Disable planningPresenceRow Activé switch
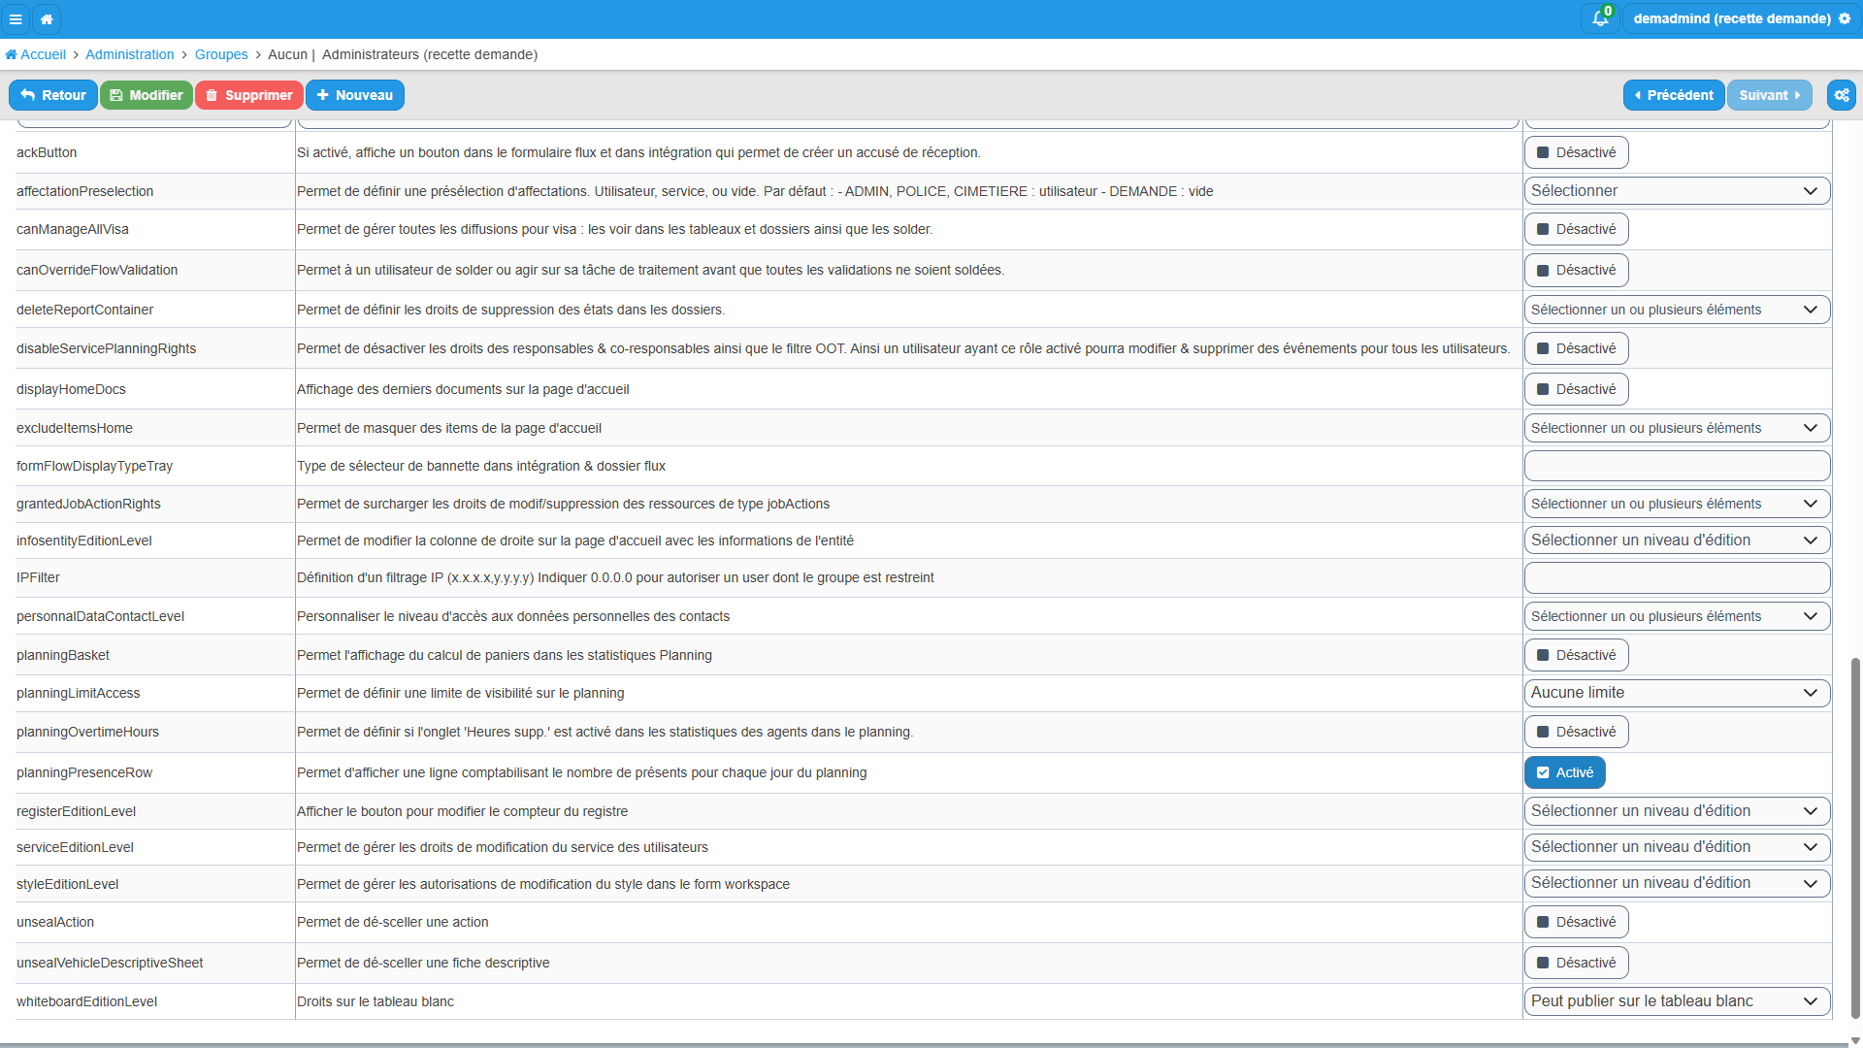The width and height of the screenshot is (1863, 1048). [1565, 772]
